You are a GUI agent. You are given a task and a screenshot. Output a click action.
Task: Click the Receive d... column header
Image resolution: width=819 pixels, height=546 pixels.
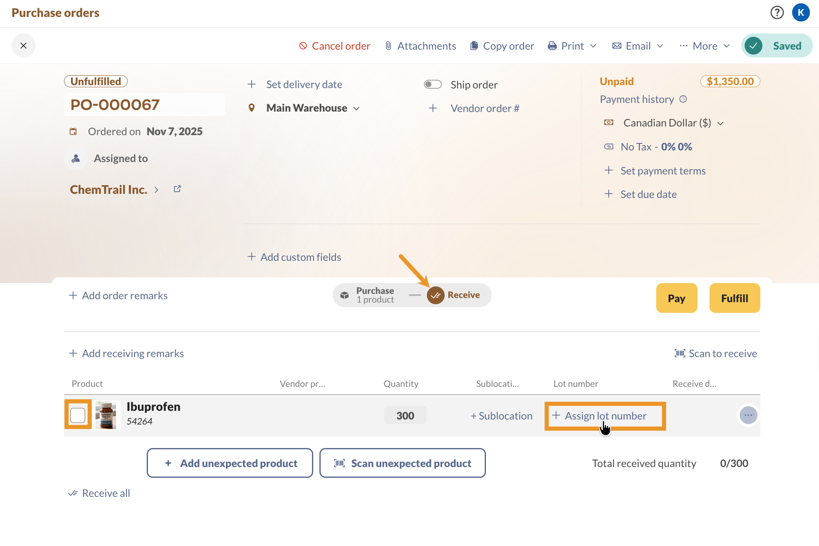pyautogui.click(x=694, y=384)
